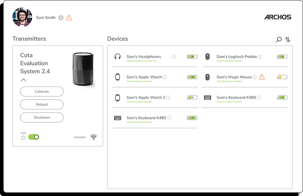Click battery indicator for Sam's Magic Mouse
Screen dimensions: 303x196
282,77
